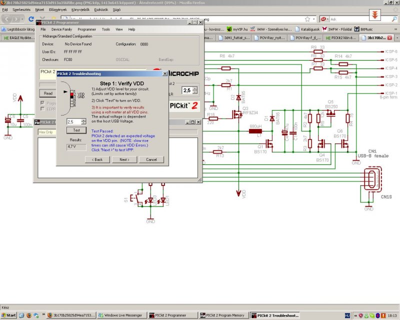This screenshot has height=320, width=400.
Task: Switch to the EAGLE Nyákte... tab
Action: 18,38
